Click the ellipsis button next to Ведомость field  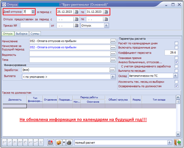[x=113, y=54]
